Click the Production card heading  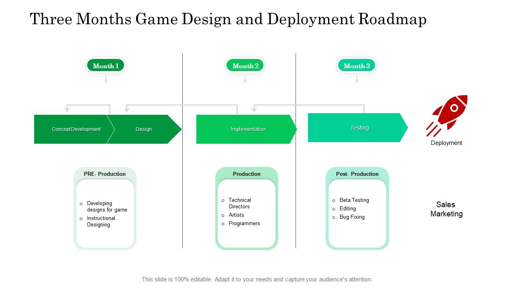pos(247,174)
